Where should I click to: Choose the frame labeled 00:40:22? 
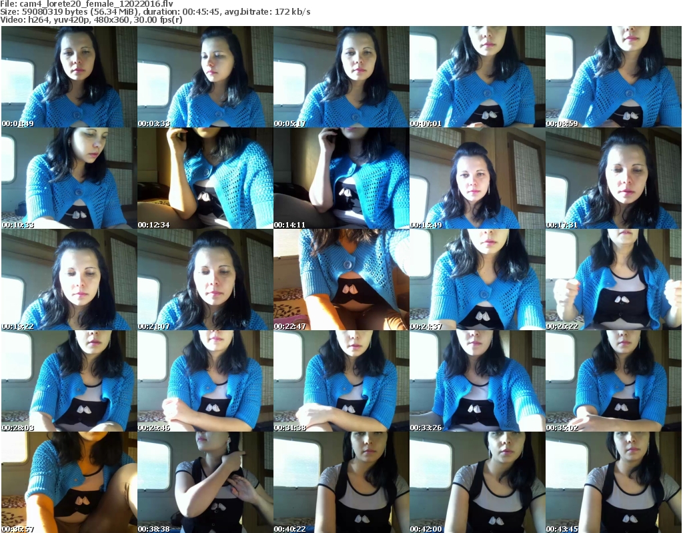click(x=341, y=482)
